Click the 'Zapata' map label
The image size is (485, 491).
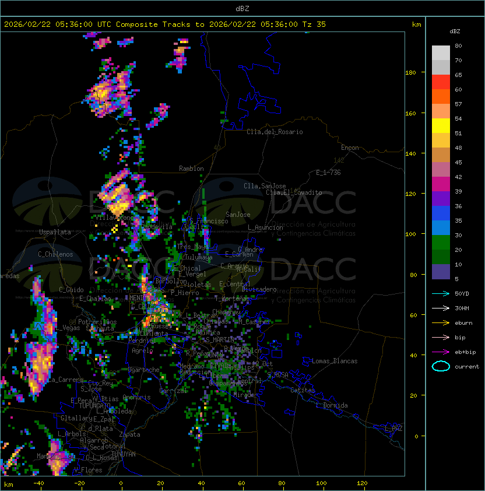click(x=129, y=434)
